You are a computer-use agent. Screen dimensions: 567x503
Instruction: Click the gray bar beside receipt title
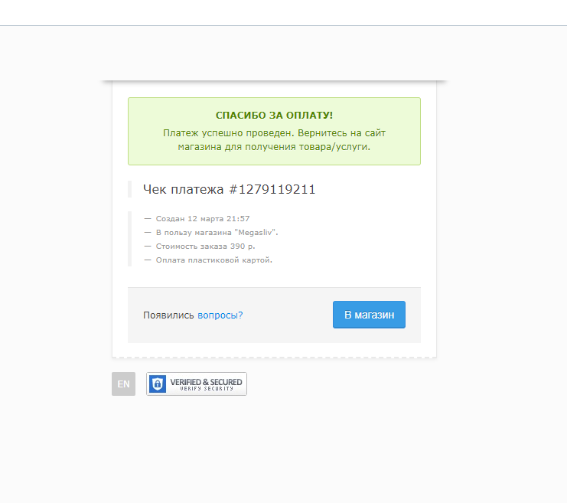pyautogui.click(x=130, y=189)
